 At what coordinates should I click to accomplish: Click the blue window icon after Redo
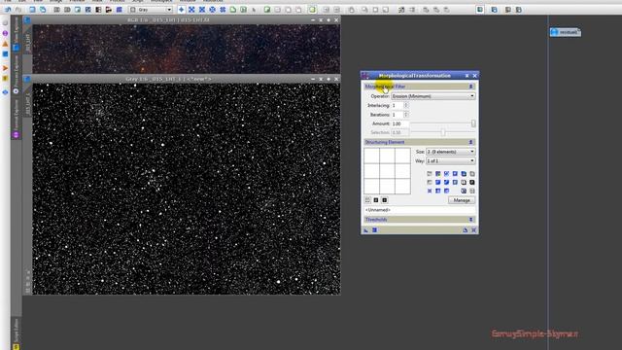pos(32,9)
